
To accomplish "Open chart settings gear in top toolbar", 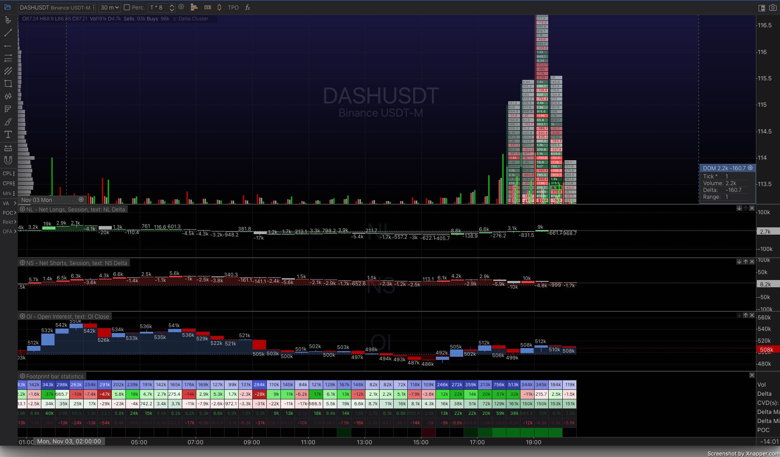I will (181, 7).
